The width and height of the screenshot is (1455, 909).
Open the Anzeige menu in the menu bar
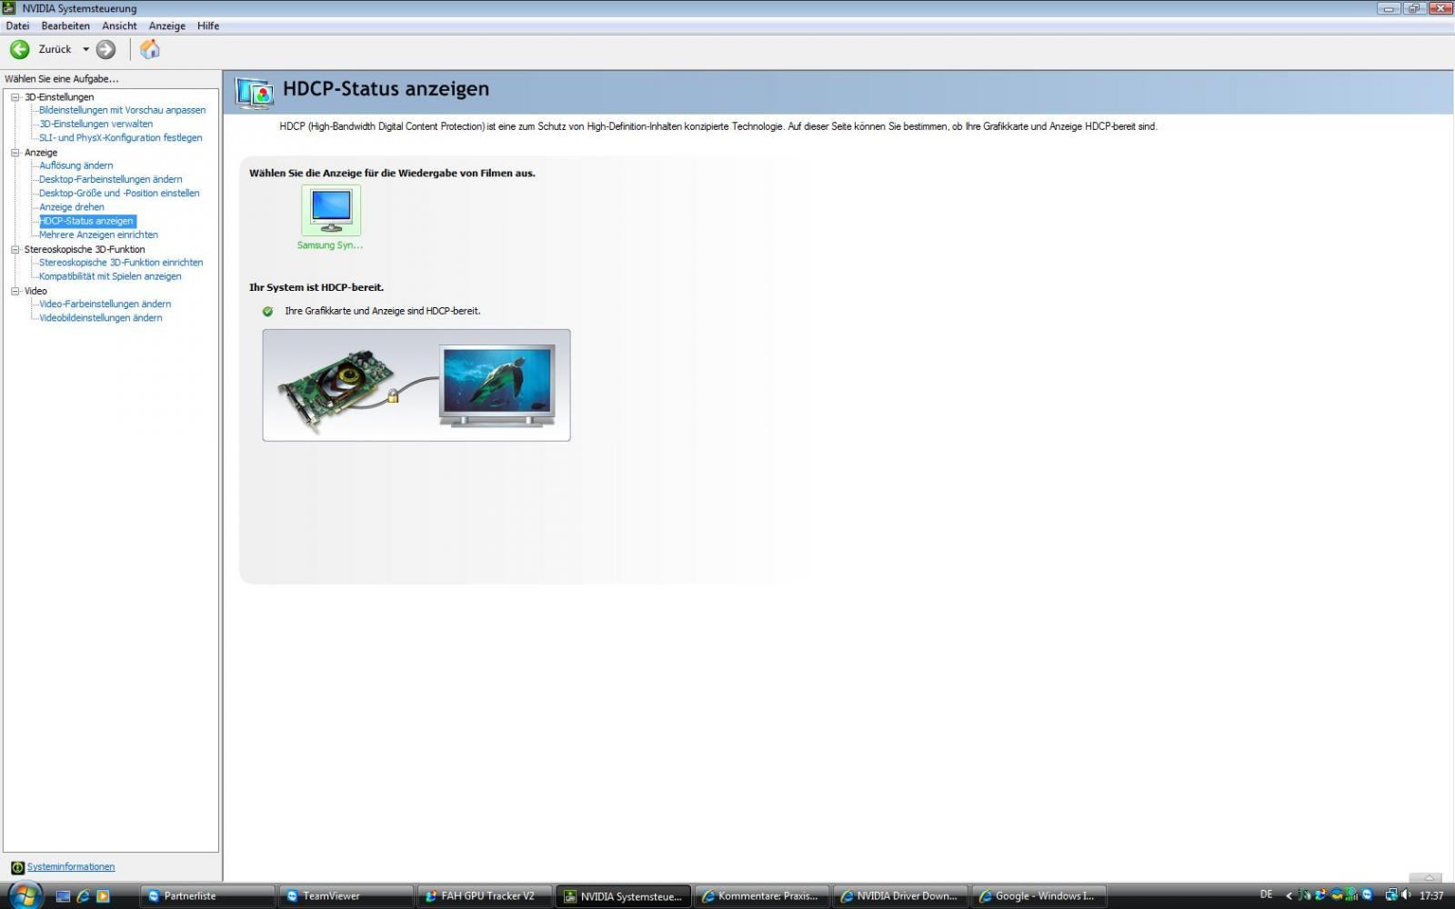[167, 25]
